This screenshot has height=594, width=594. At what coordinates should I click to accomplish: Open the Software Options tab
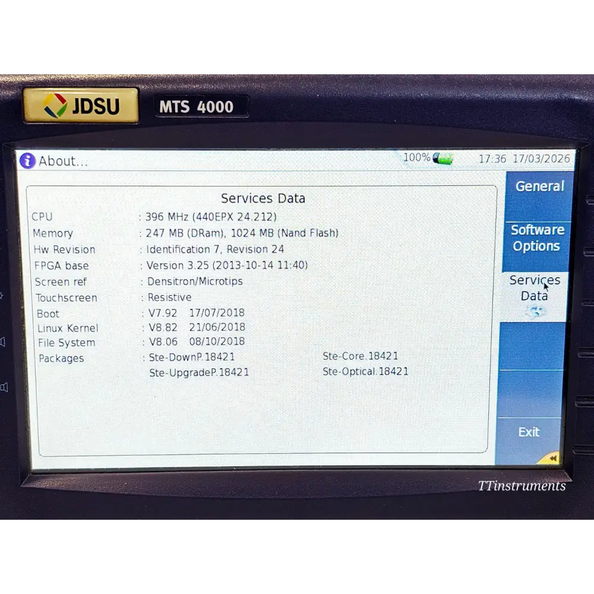click(536, 247)
